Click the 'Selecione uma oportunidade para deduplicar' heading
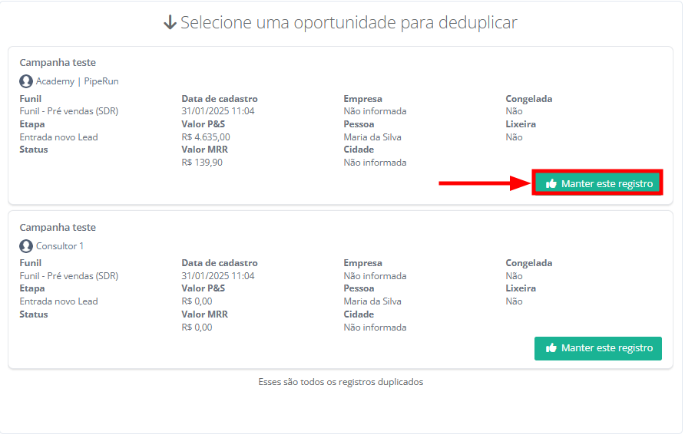685x441 pixels. (x=349, y=23)
